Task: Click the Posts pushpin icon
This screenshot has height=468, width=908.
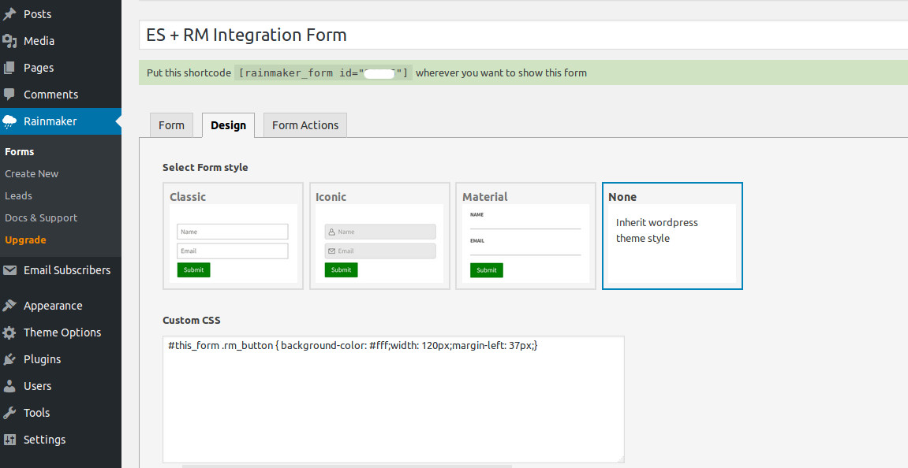Action: 9,14
